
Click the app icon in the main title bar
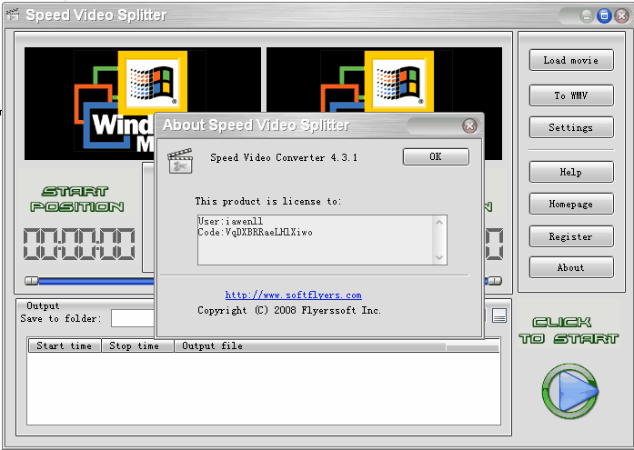[x=12, y=15]
